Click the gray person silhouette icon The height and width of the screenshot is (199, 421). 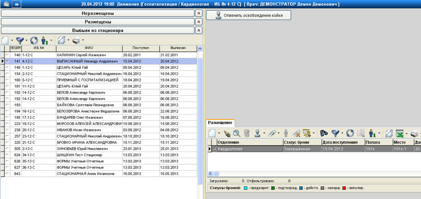[286, 132]
